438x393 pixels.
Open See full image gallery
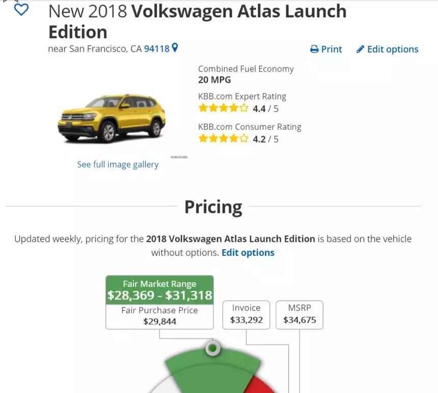[118, 164]
